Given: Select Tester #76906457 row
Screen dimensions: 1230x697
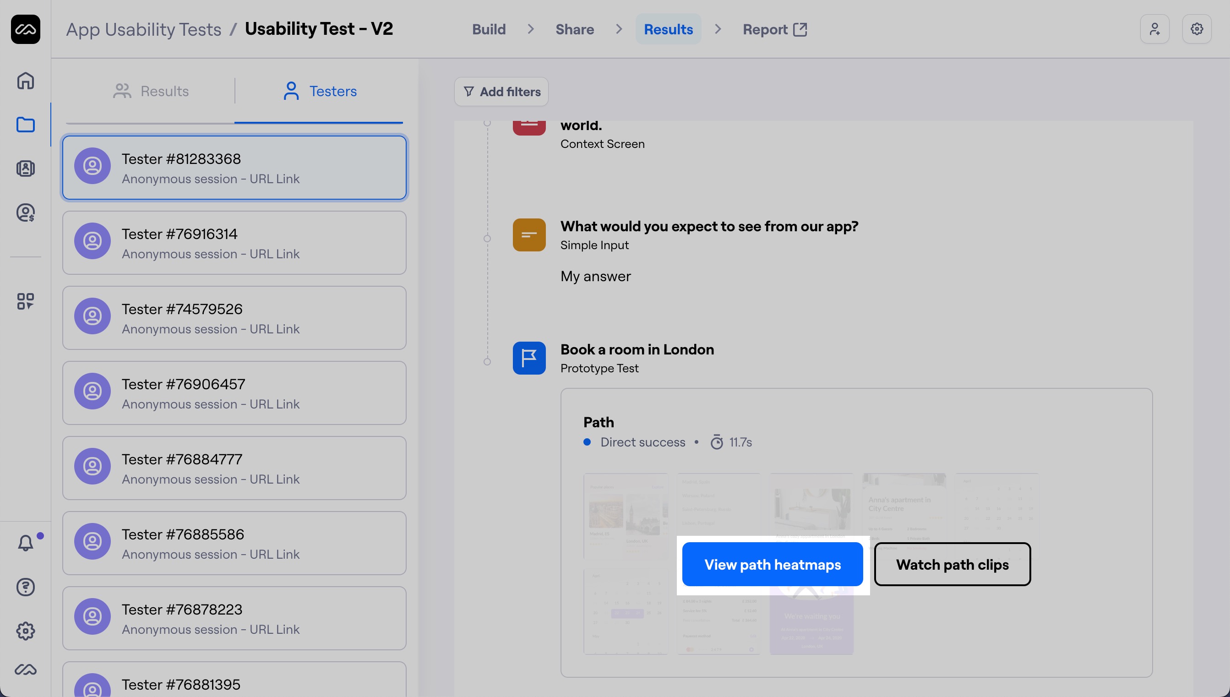Looking at the screenshot, I should click(234, 393).
